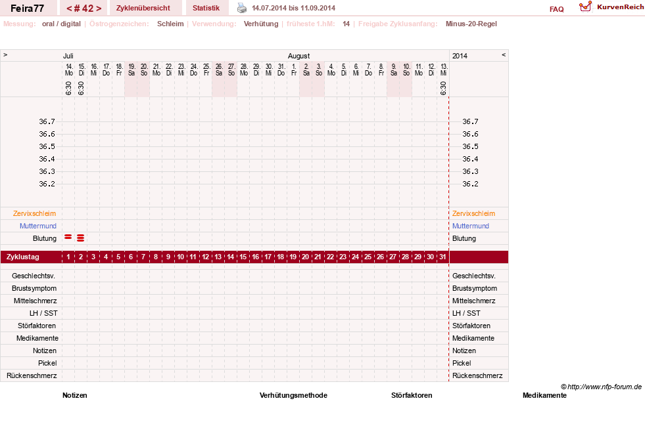
Task: Click the left Geschlechtsv. row label
Action: (x=34, y=276)
